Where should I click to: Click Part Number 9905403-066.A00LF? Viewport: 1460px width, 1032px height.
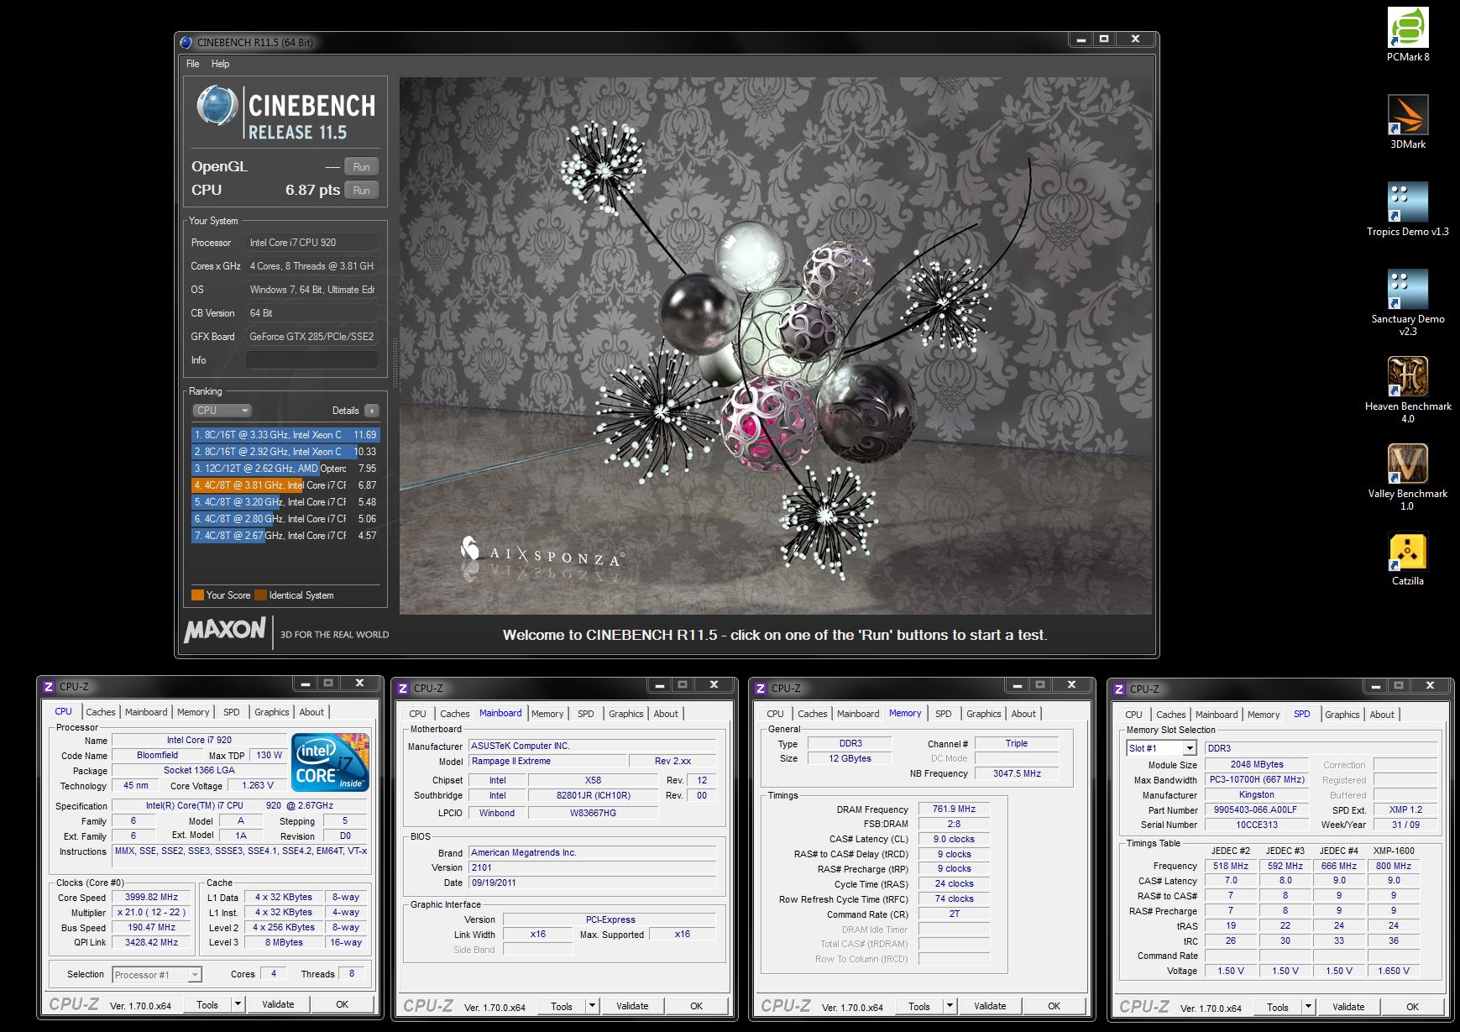point(1255,809)
